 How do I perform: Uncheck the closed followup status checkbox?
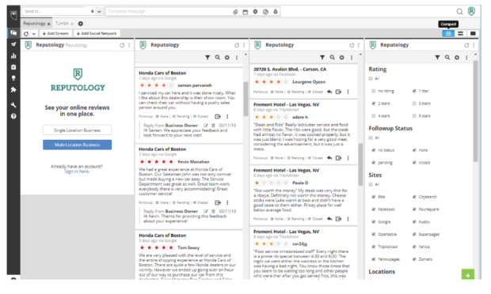[x=414, y=163]
